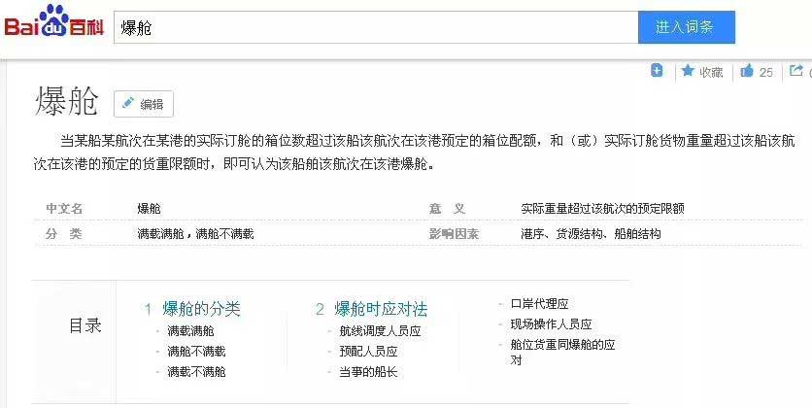Screen dimensions: 812x408
Task: Click the 分类 field label
Action: coord(64,234)
